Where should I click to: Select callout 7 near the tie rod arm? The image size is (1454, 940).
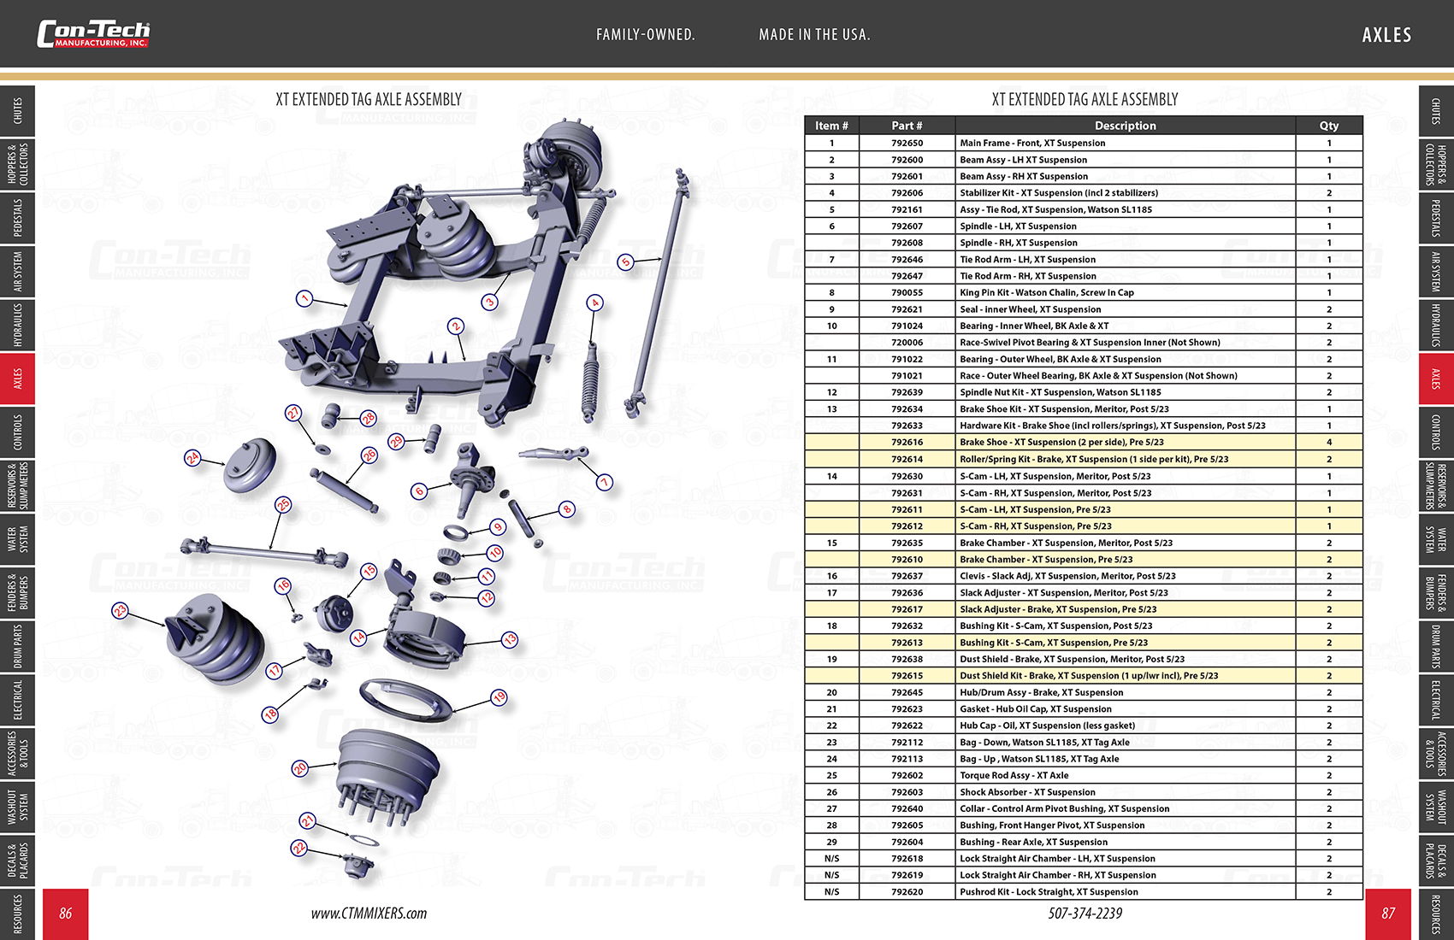605,482
